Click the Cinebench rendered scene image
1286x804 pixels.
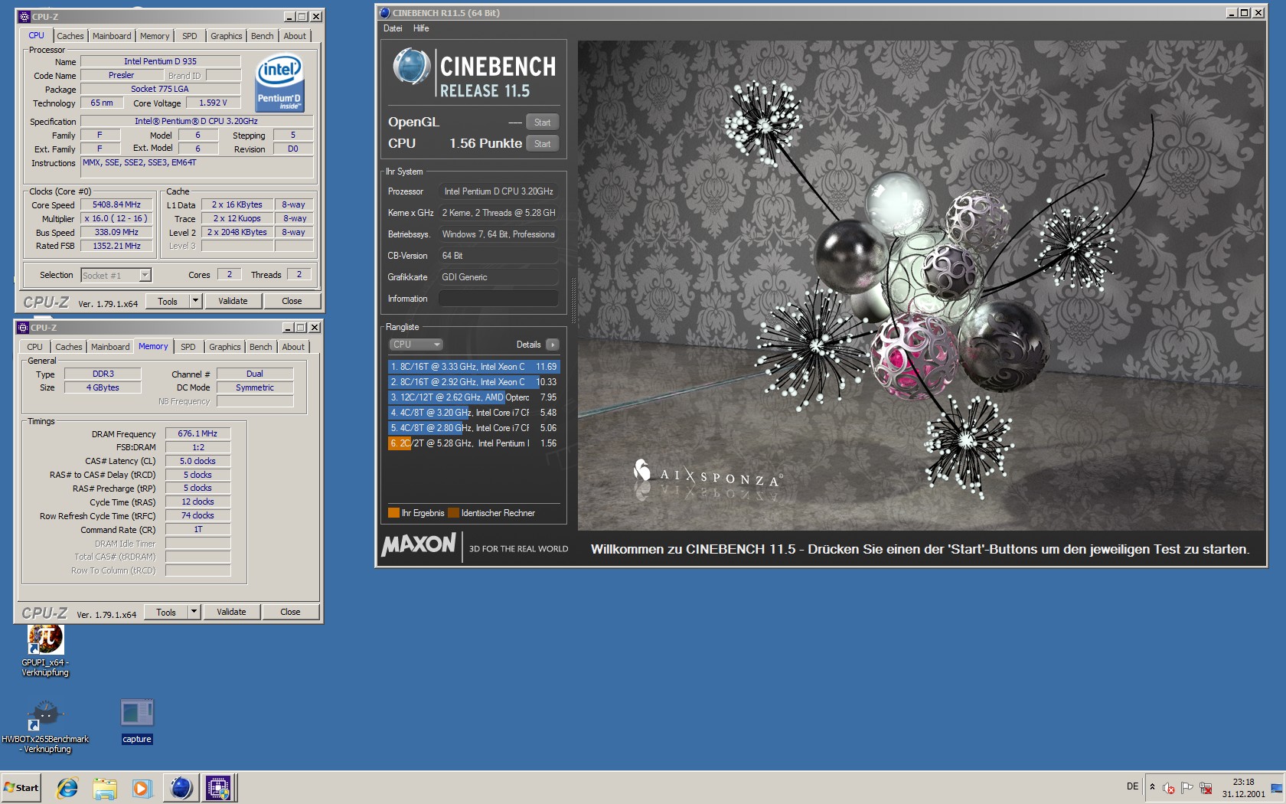click(x=921, y=286)
